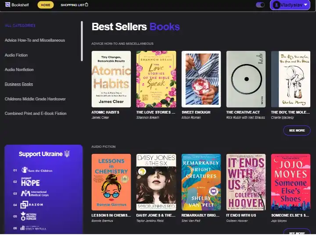Click author name Rick Rubin with Neil Strauss
Viewport: 316px width, 235px height.
(x=246, y=117)
